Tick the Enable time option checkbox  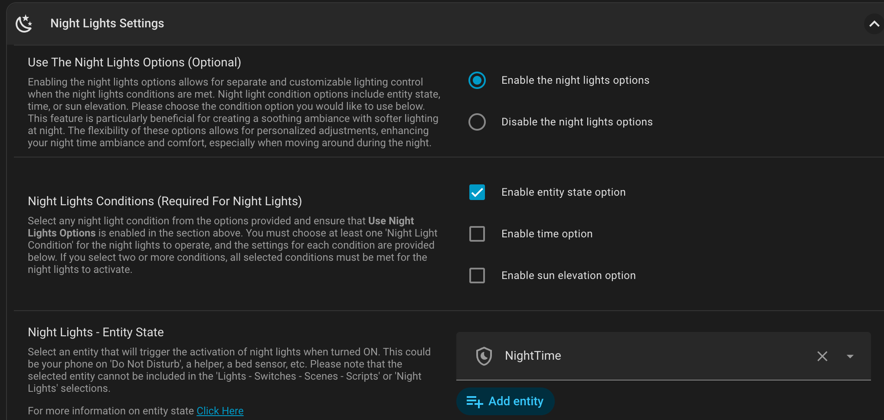click(477, 234)
